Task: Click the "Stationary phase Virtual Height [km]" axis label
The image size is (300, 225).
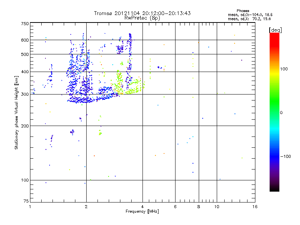Action: [16, 113]
